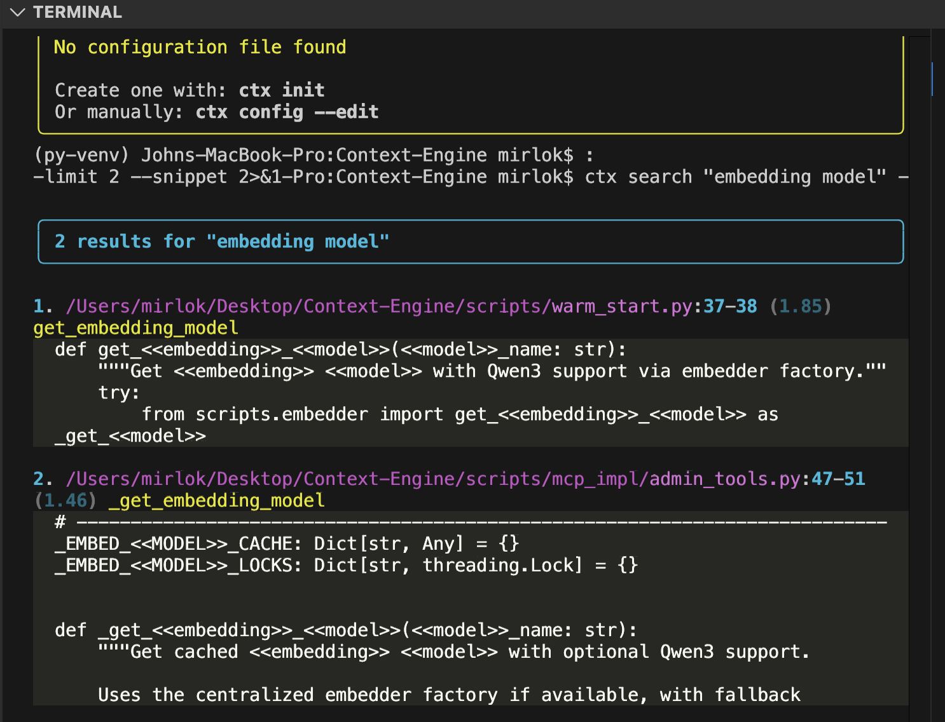Image resolution: width=945 pixels, height=722 pixels.
Task: Click the yellow 'get_embedding_model' symbol name
Action: [136, 328]
